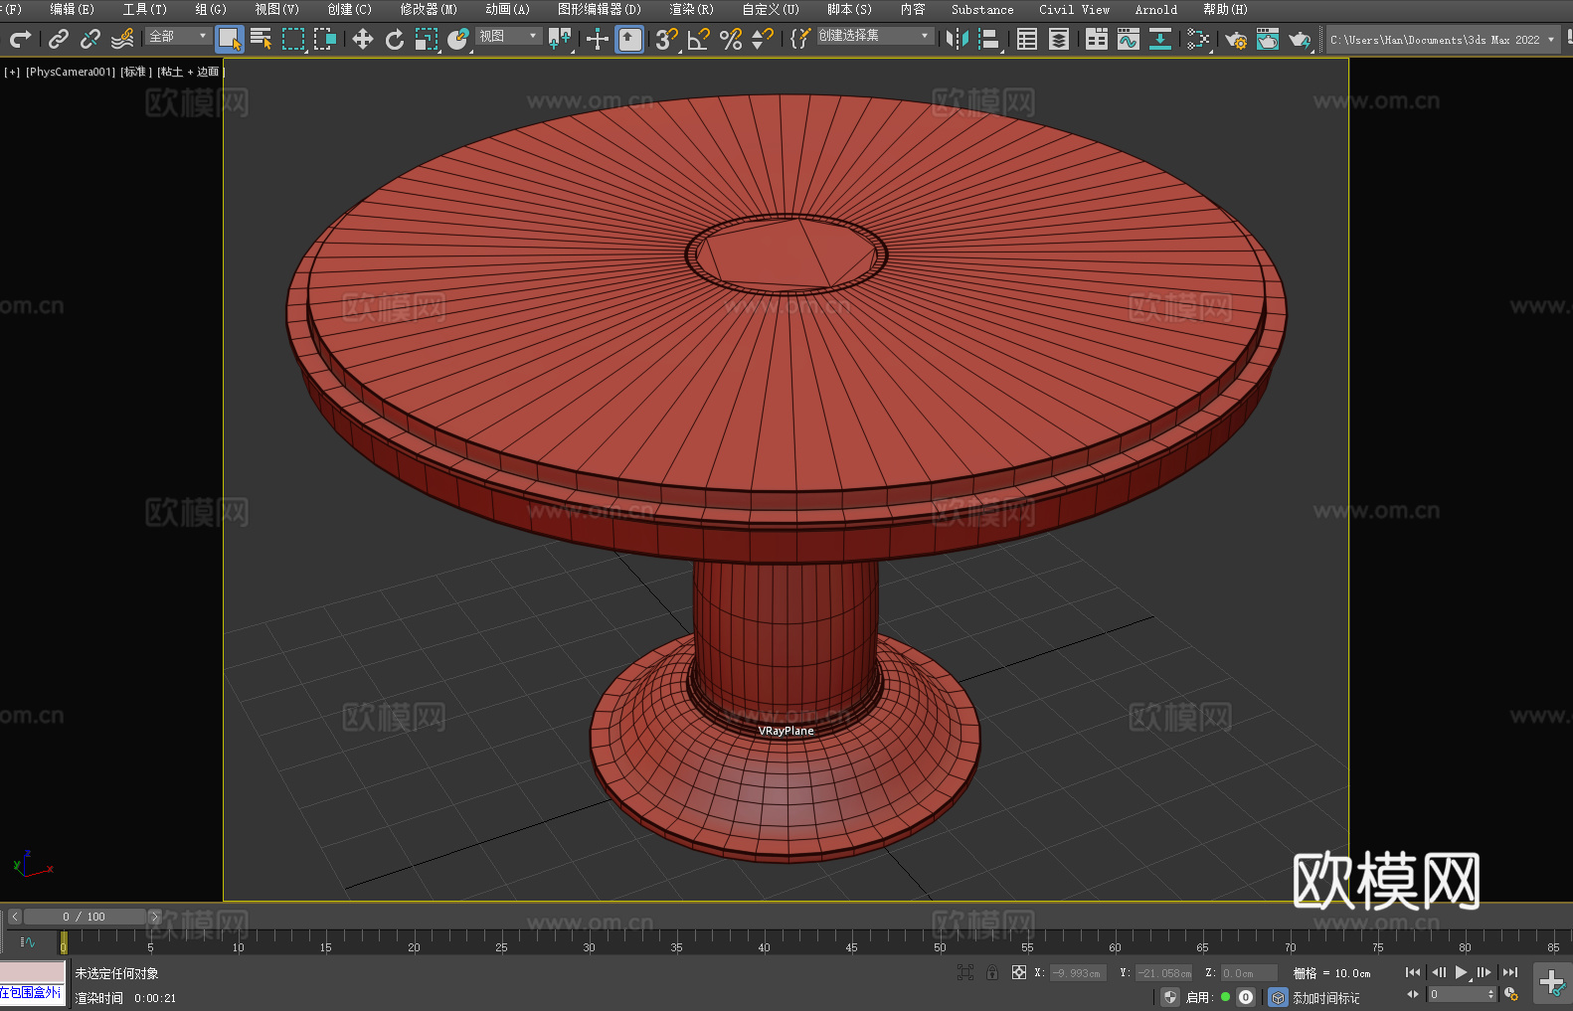
Task: Click Render Production teapot icon
Action: 1300,39
